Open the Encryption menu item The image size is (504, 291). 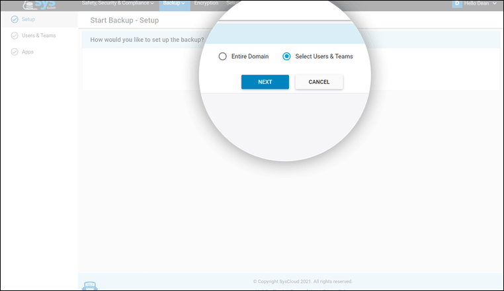[x=206, y=3]
